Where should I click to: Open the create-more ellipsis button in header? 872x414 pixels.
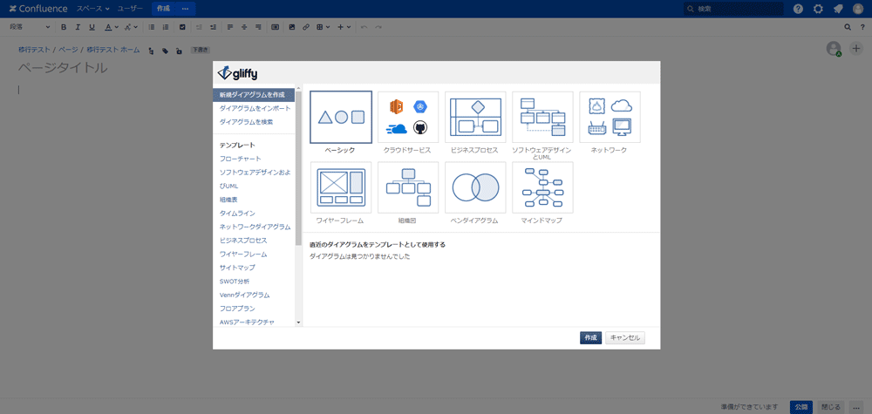185,9
